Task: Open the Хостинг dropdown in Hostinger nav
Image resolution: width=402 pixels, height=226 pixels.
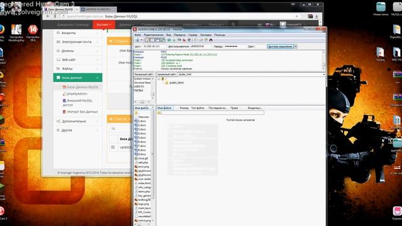Action: point(104,24)
